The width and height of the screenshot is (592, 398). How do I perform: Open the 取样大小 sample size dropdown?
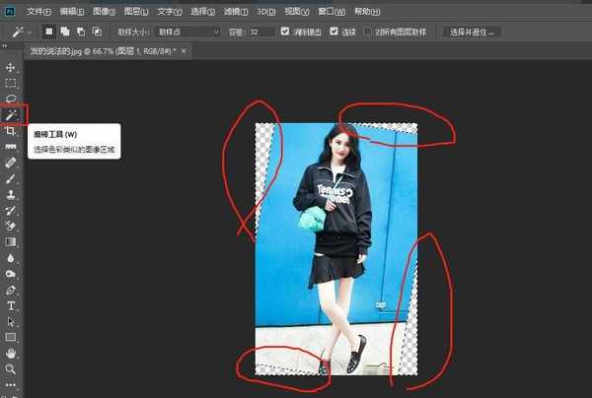187,32
